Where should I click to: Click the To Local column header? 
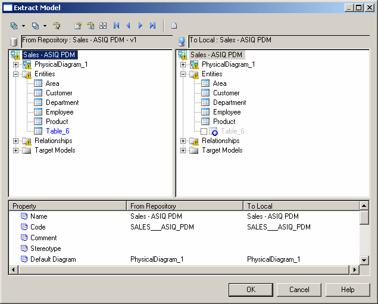click(301, 206)
